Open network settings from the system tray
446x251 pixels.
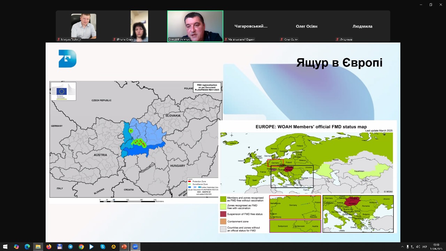click(413, 246)
